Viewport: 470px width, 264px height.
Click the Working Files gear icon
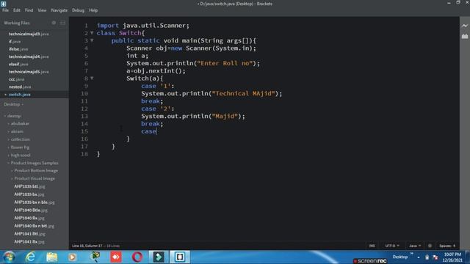[x=54, y=23]
